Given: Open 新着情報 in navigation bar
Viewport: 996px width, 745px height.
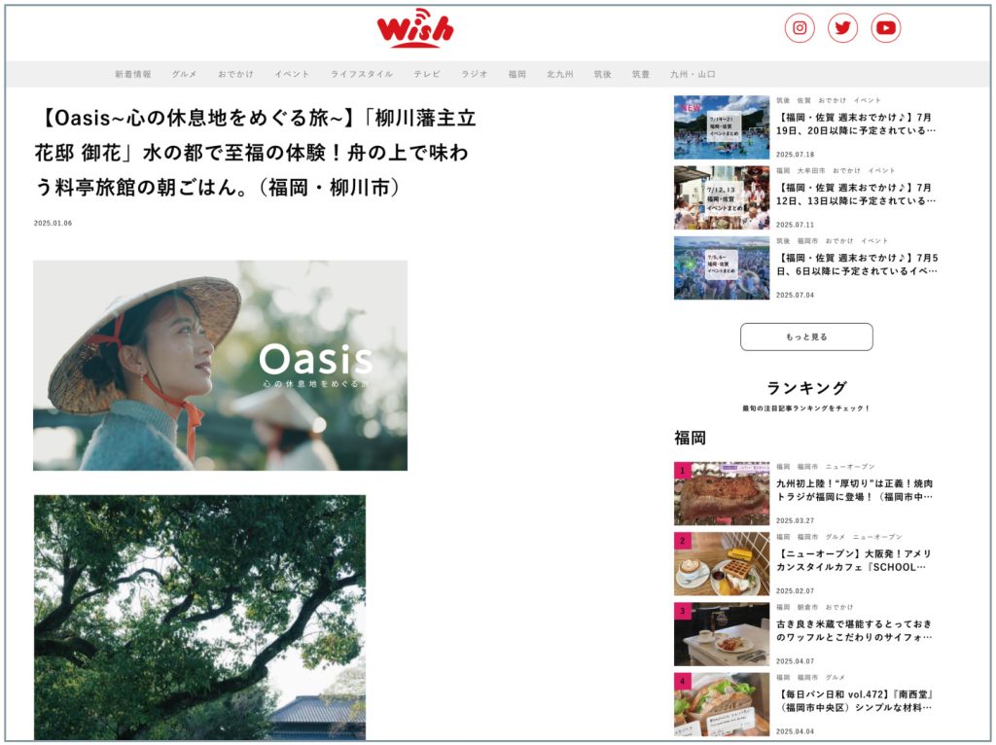Looking at the screenshot, I should 133,74.
